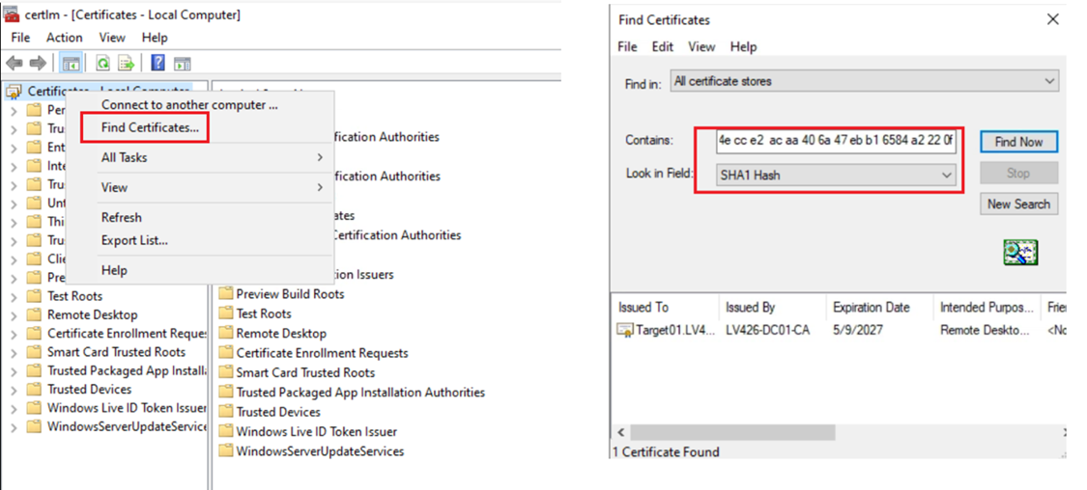
Task: Click the blue Help question mark icon
Action: coord(157,64)
